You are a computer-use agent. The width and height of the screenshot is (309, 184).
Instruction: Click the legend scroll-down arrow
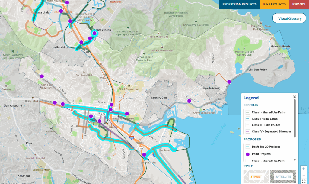pyautogui.click(x=294, y=160)
